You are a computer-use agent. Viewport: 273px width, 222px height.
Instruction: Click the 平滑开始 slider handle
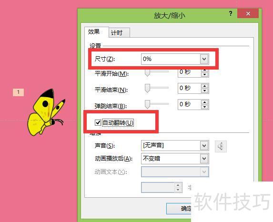click(147, 73)
